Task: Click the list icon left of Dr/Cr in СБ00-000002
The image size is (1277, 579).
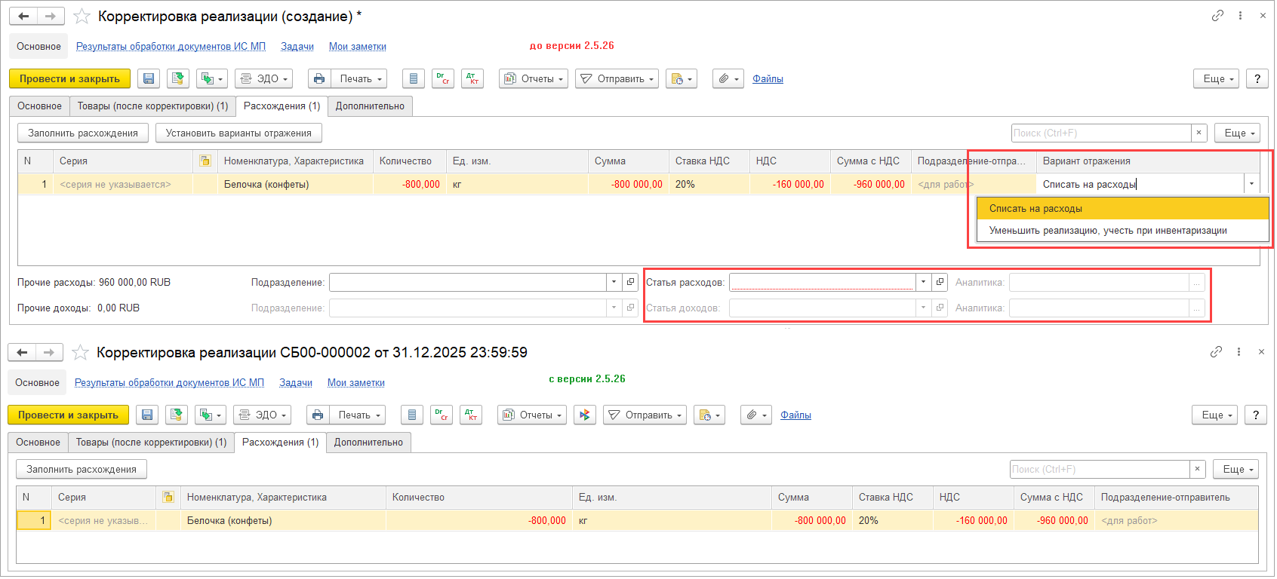Action: (411, 415)
